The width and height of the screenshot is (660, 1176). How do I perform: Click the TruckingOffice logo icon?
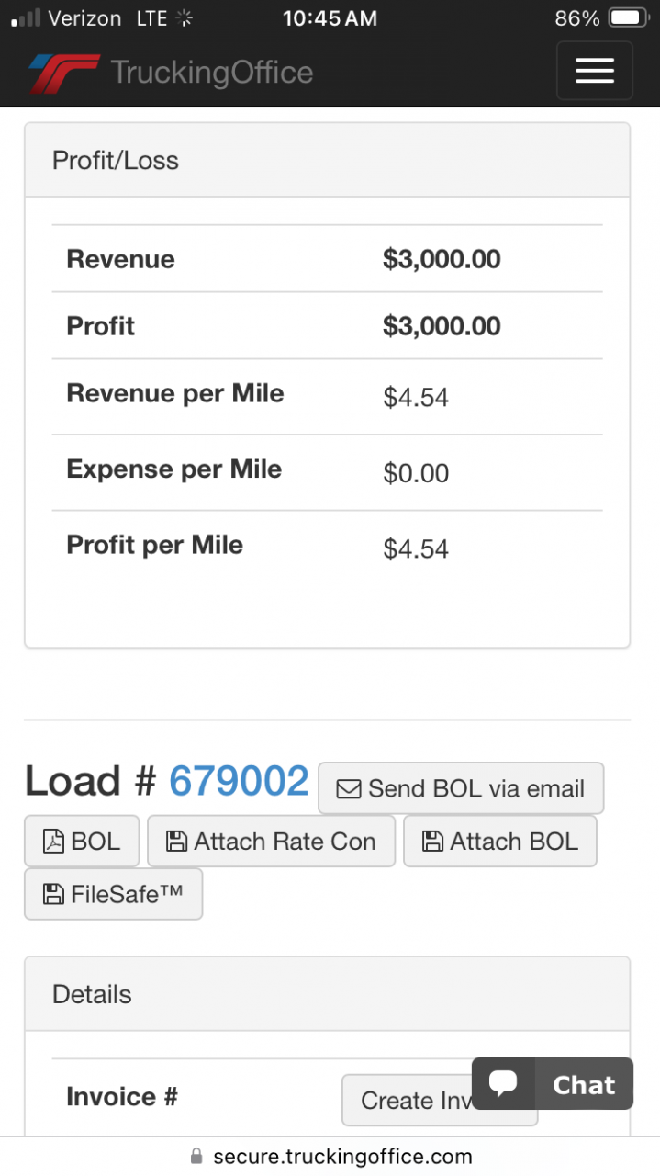coord(63,73)
